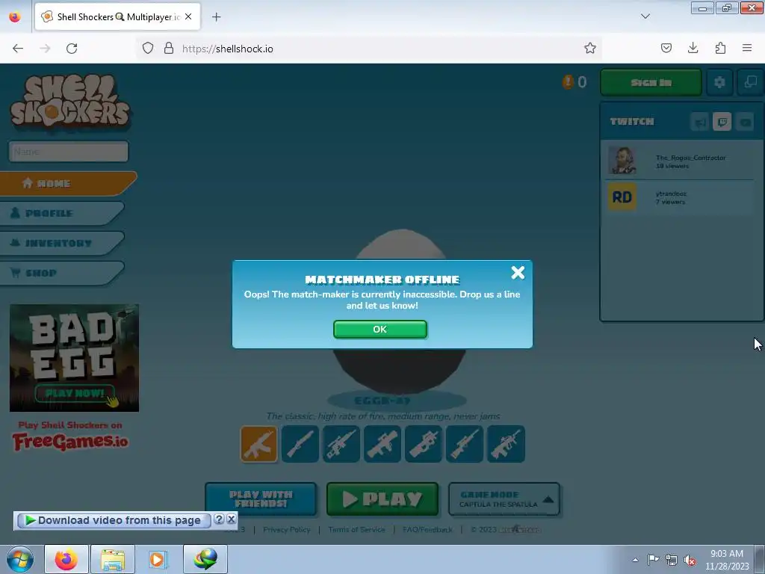Close the Shell Shockers browser tab
The image size is (765, 574).
click(188, 16)
